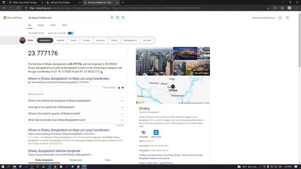Click thumbs down on helpful feedback

pyautogui.click(x=123, y=88)
